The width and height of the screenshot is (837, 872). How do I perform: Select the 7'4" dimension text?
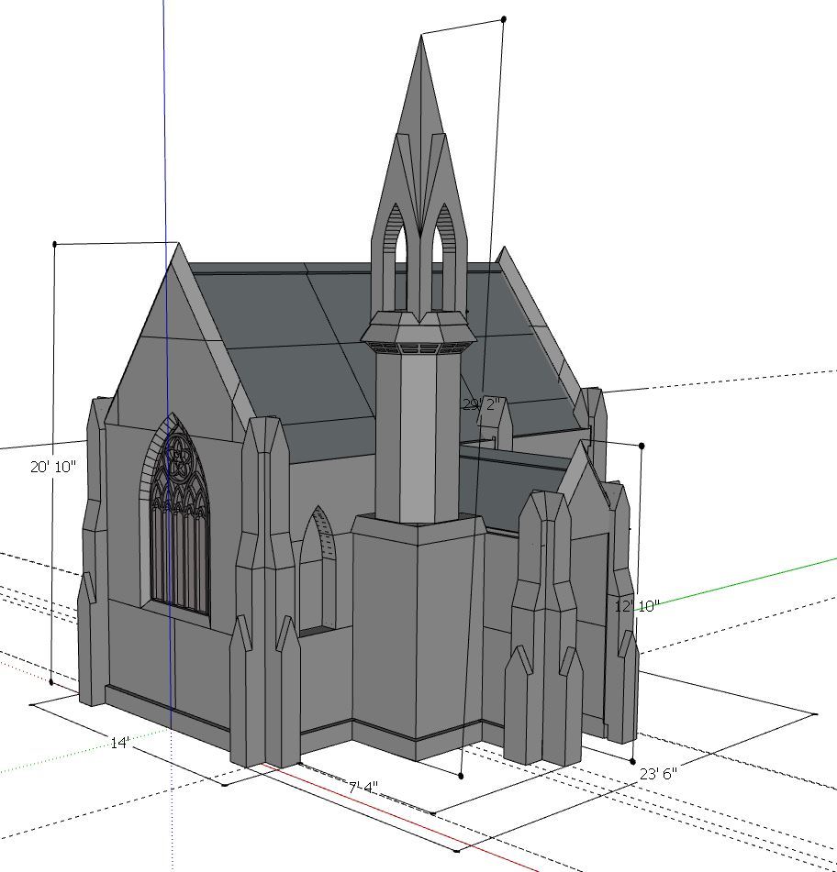coord(363,786)
